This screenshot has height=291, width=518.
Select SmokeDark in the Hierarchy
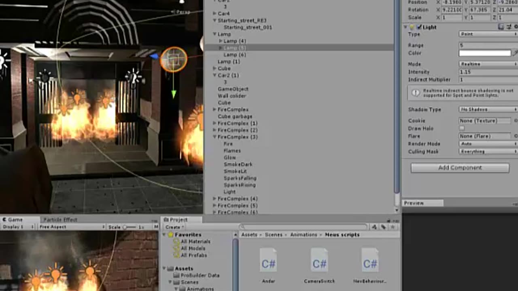pyautogui.click(x=238, y=164)
